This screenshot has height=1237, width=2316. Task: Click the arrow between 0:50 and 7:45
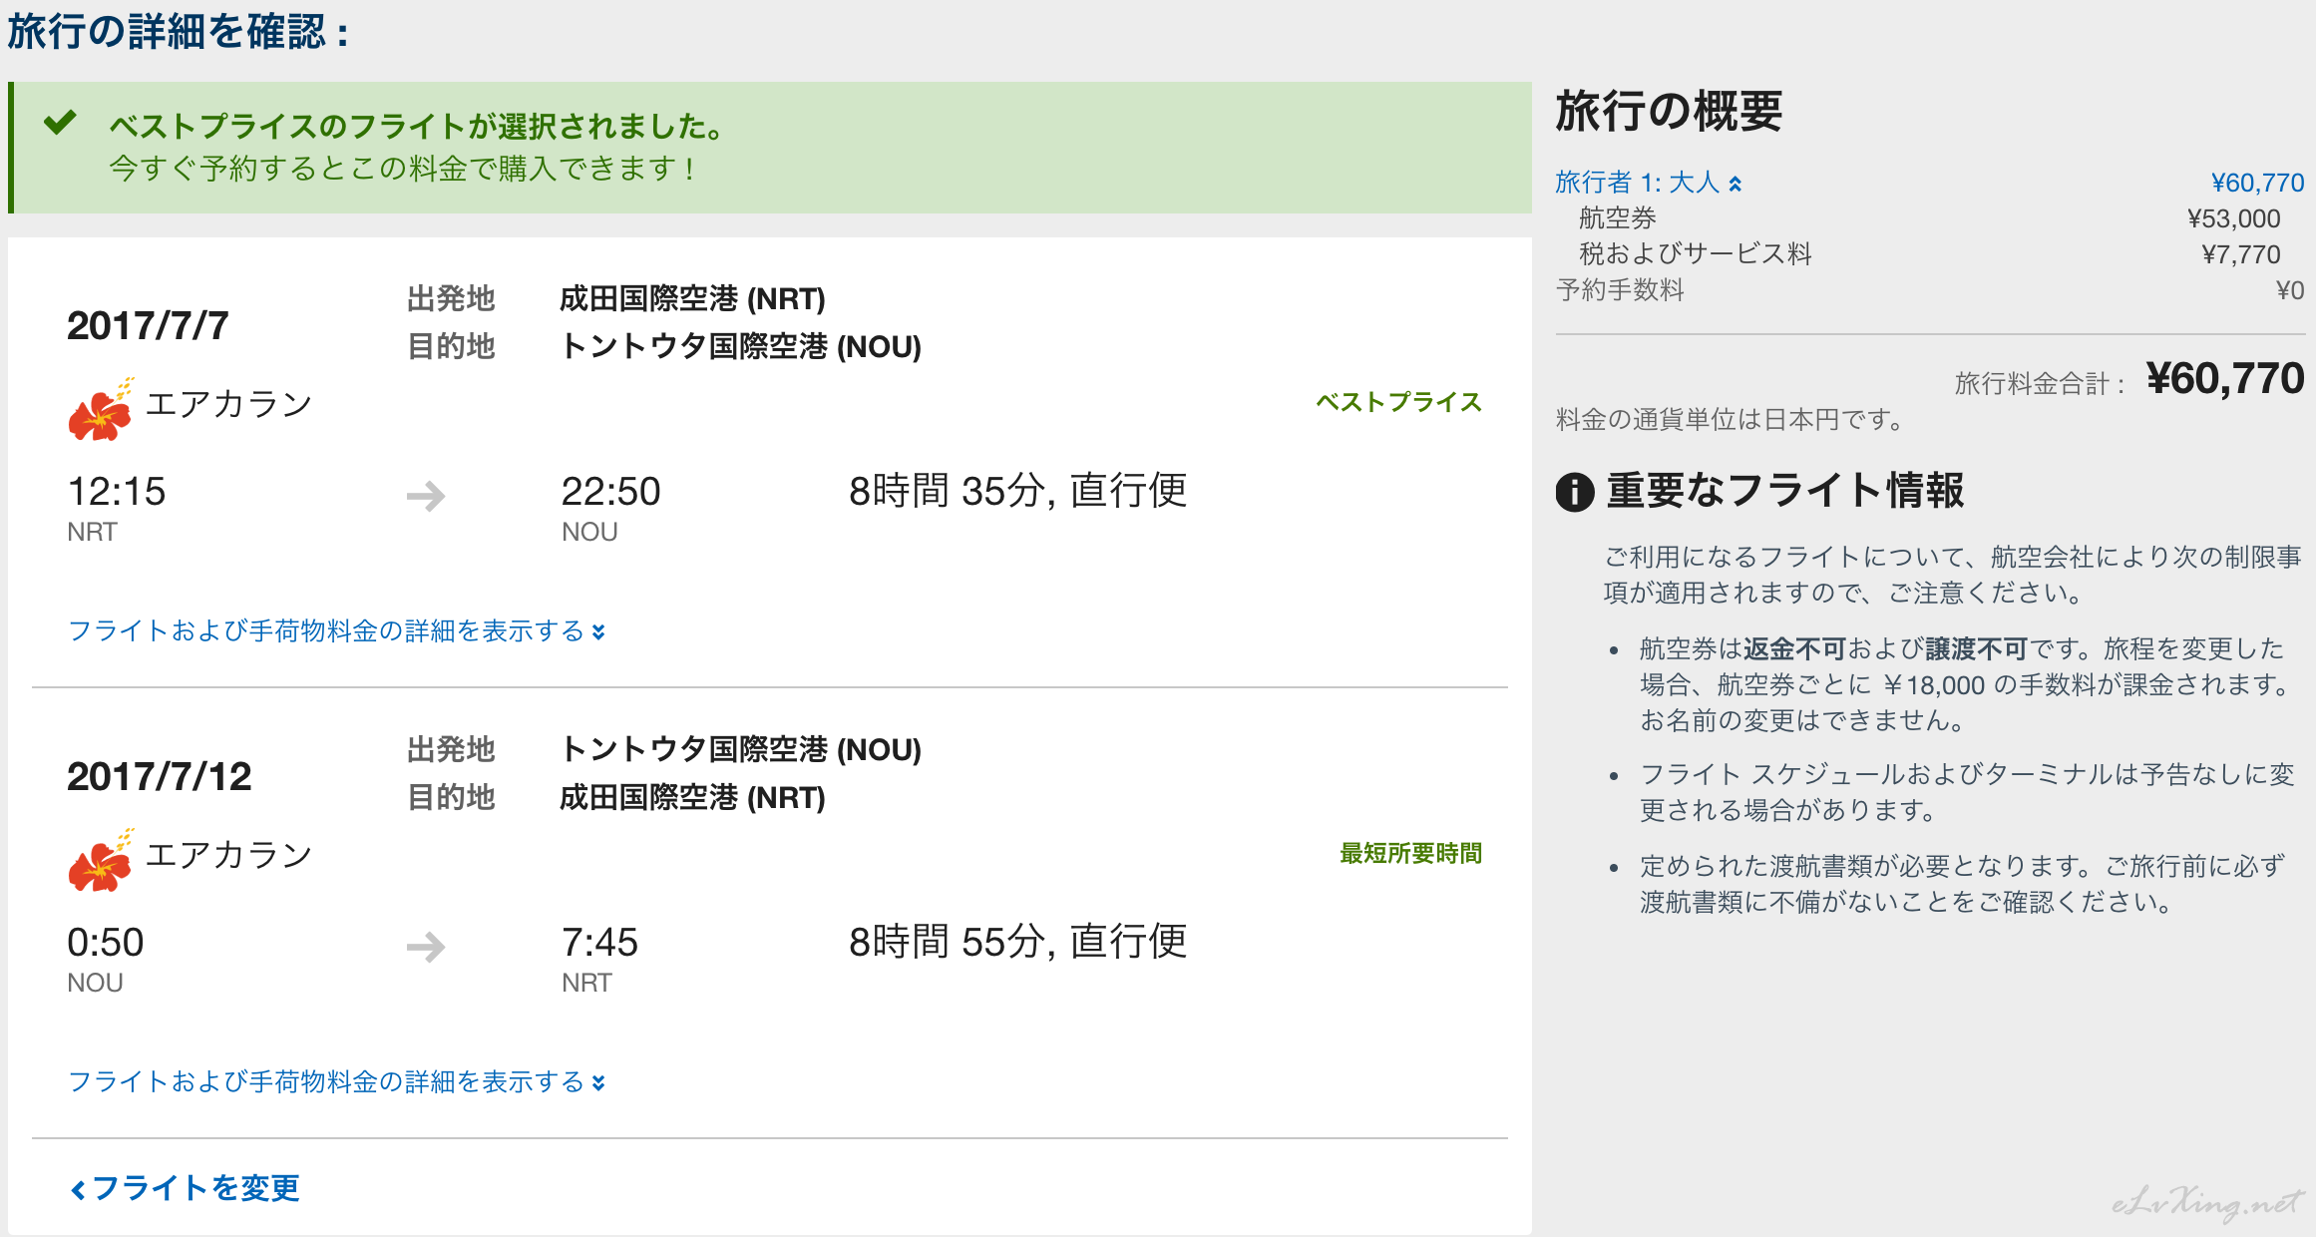pos(426,946)
